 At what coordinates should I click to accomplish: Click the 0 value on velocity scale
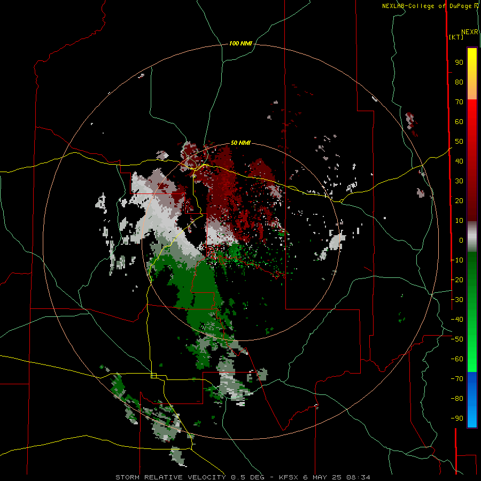[461, 241]
